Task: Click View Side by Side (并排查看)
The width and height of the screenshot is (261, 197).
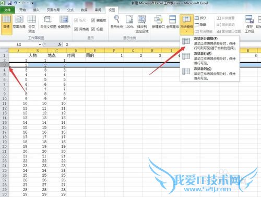Action: point(226,18)
